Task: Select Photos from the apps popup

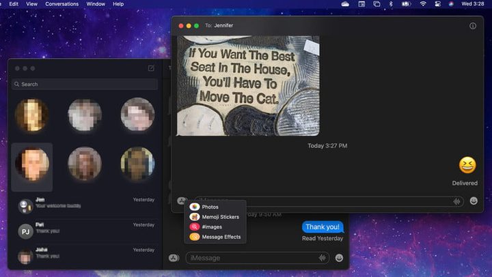Action: click(210, 207)
